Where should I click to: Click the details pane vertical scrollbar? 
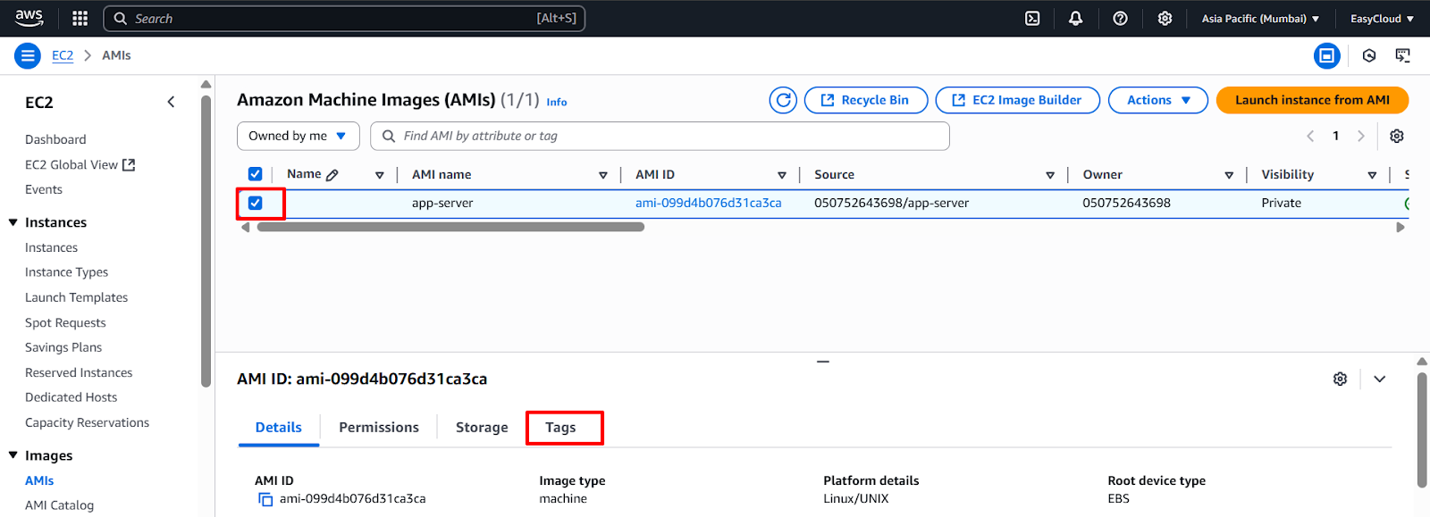tap(1422, 430)
